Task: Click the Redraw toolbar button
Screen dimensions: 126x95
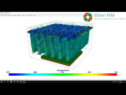Action: [35, 16]
